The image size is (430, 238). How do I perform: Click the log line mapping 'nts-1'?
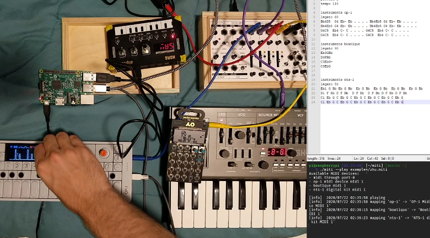tap(369, 220)
